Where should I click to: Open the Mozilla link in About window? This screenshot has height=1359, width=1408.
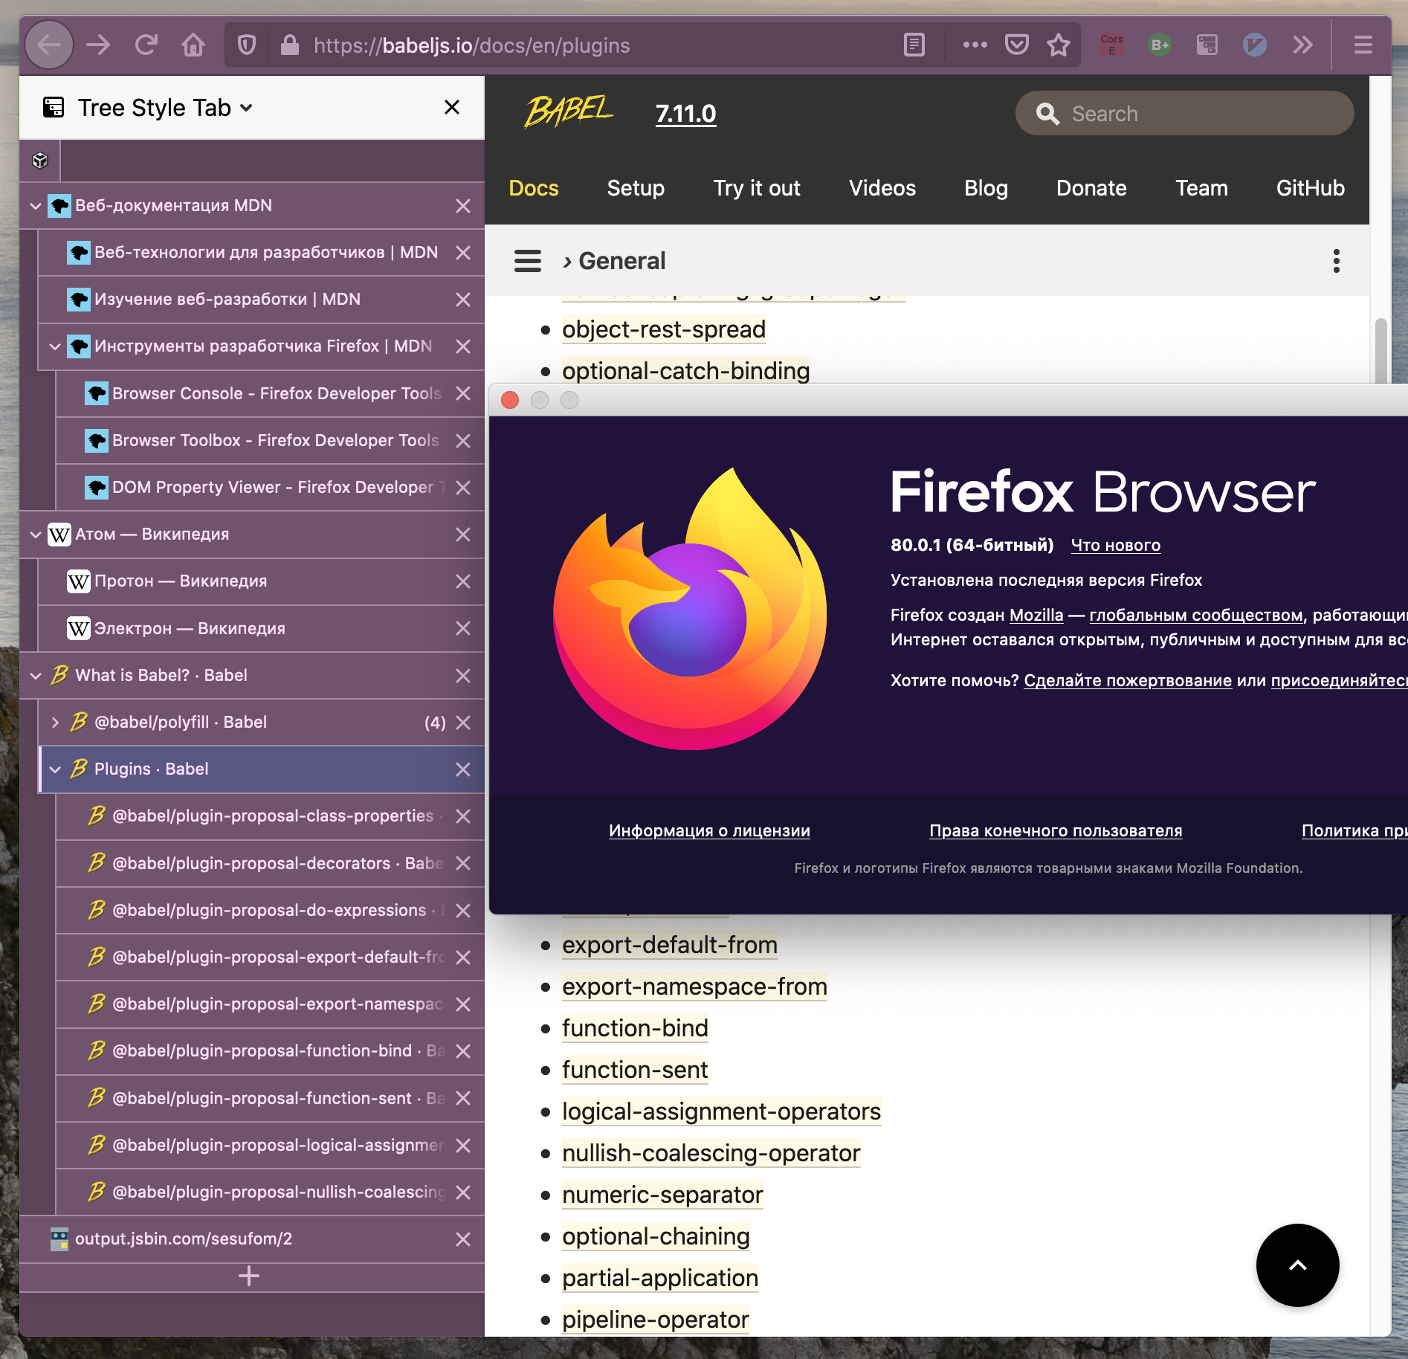tap(1036, 615)
